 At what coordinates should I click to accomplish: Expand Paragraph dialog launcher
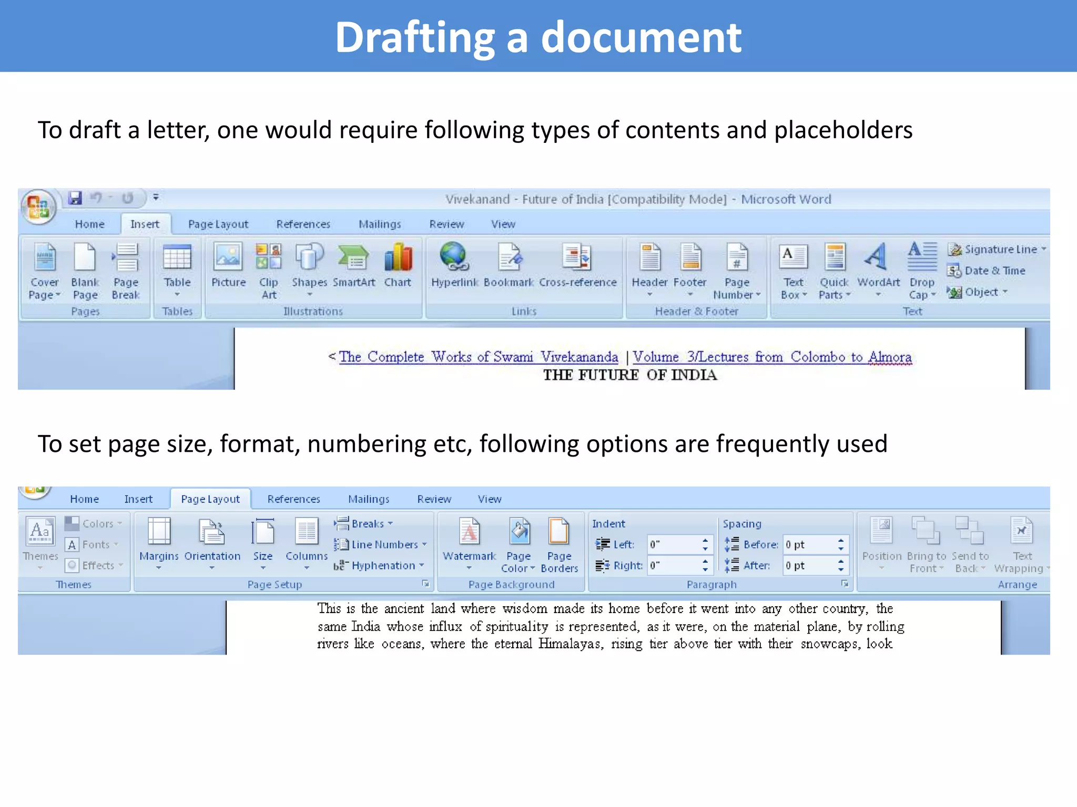[845, 584]
